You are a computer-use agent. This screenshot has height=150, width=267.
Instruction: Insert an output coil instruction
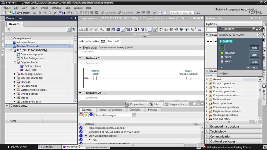click(96, 41)
